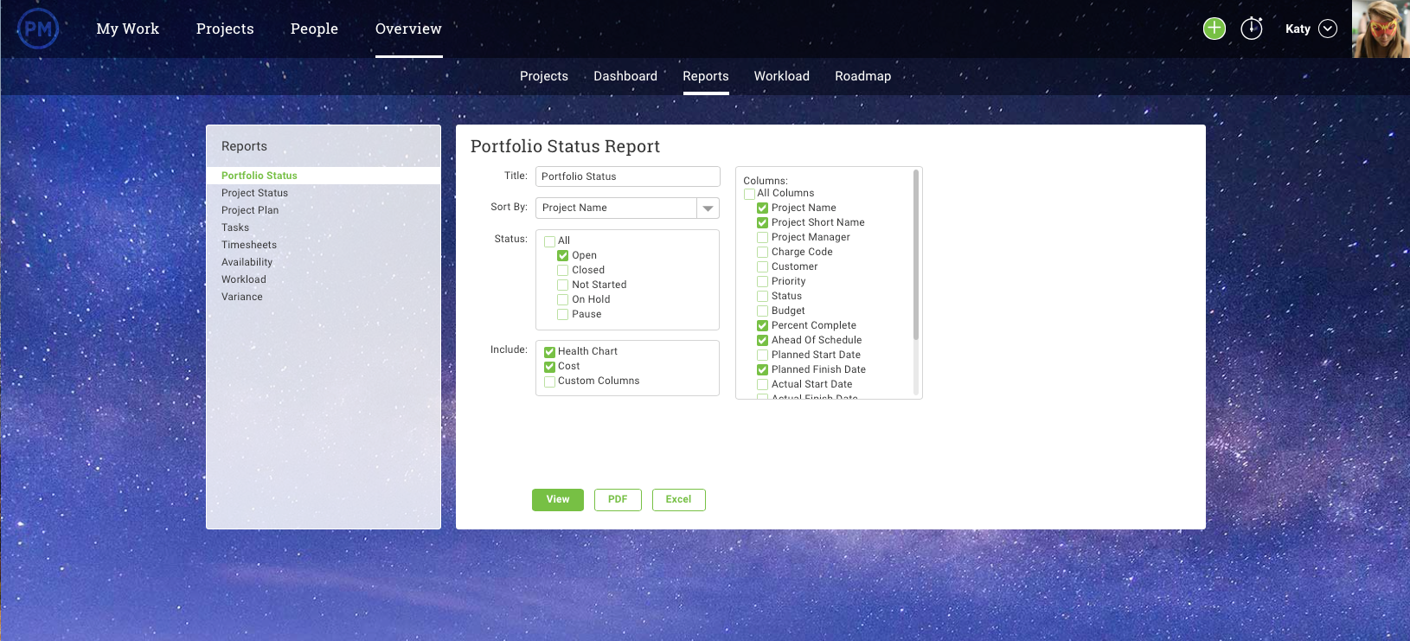Check the Planned Start Date column
This screenshot has width=1410, height=641.
click(763, 356)
